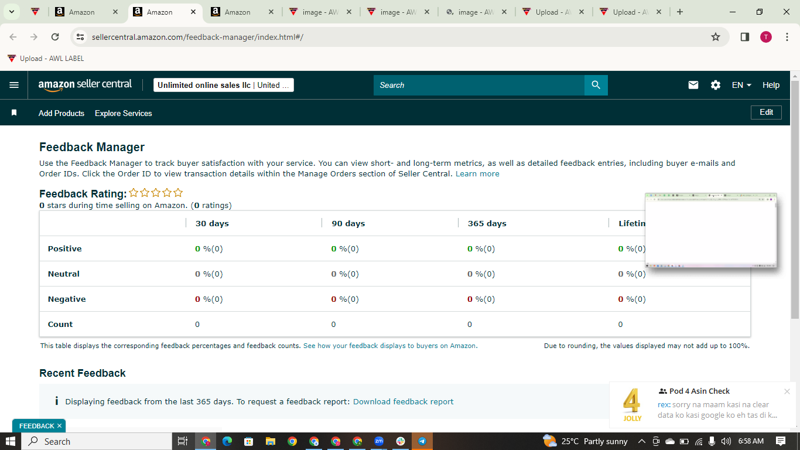This screenshot has width=800, height=450.
Task: Go forward to the next page
Action: [34, 37]
